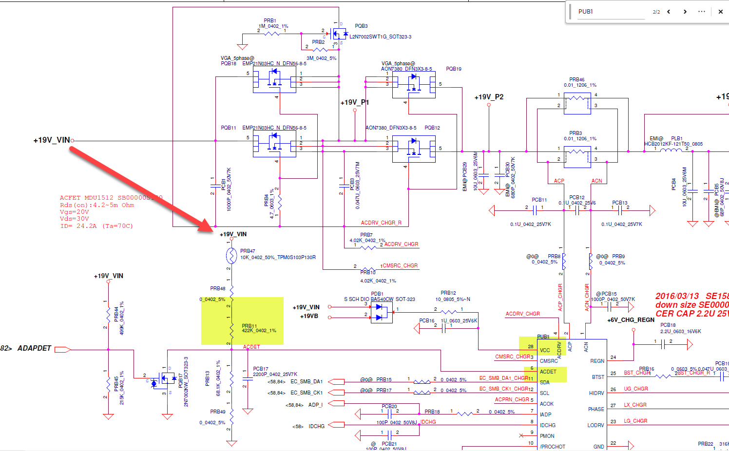Click the +19V_P2 net label
The height and width of the screenshot is (451, 729).
[x=489, y=97]
